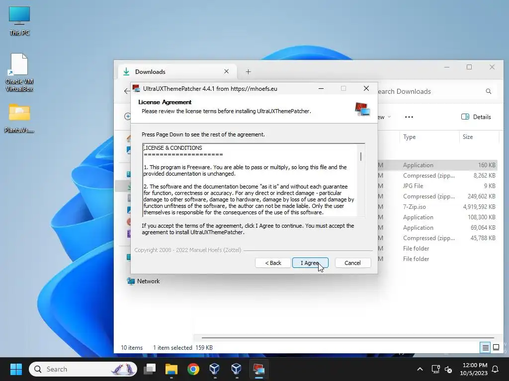Toggle the Details pane in File Explorer
This screenshot has height=381, width=509.
tap(476, 117)
